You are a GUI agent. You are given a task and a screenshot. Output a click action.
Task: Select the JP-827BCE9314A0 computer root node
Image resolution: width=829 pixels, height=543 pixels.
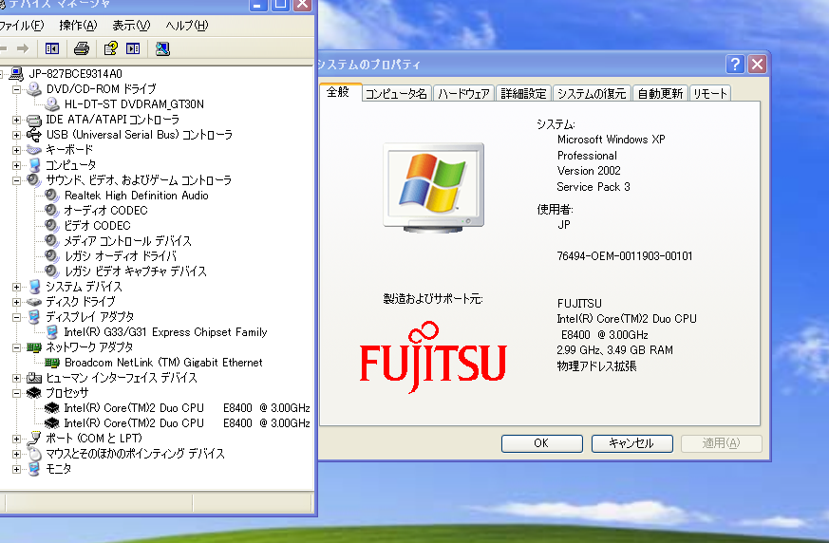coord(75,73)
